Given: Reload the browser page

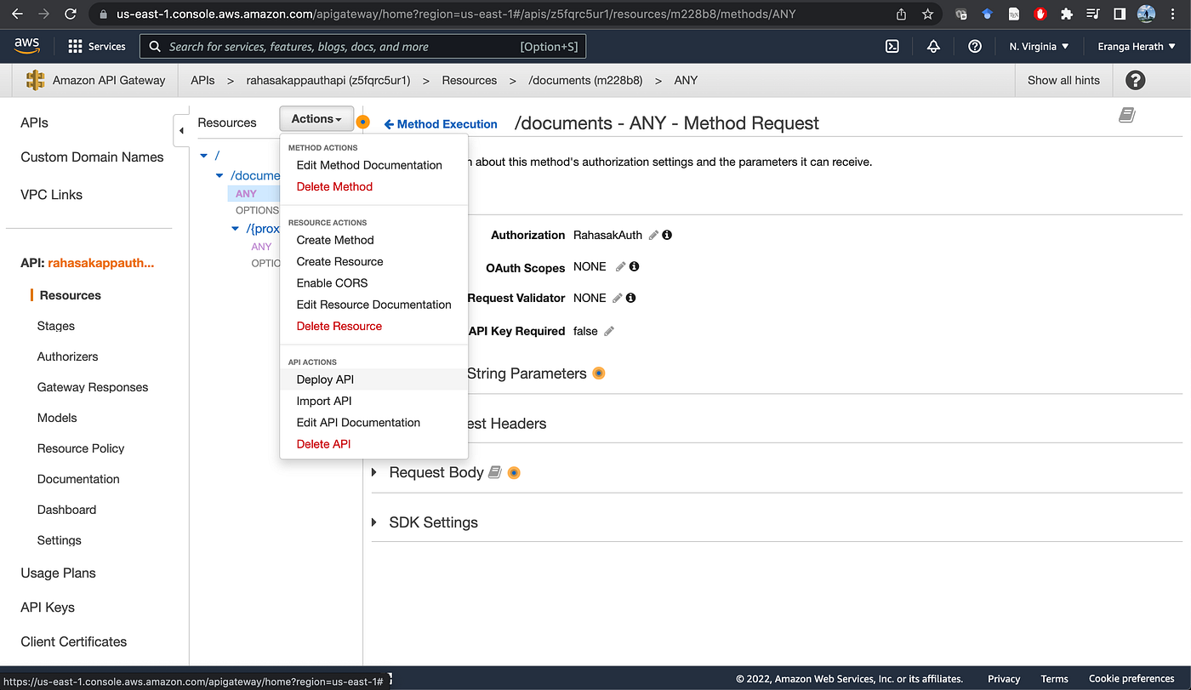Looking at the screenshot, I should 71,14.
